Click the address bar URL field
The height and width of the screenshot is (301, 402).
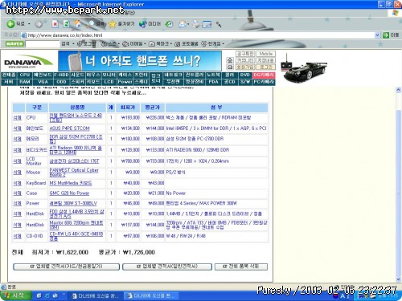click(x=199, y=35)
